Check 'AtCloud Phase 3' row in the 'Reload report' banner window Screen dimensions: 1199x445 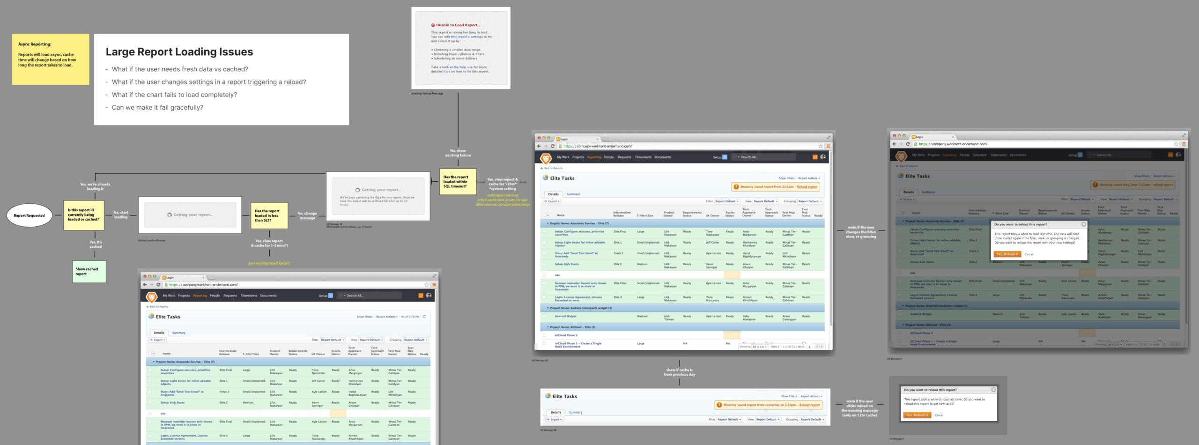[544, 335]
